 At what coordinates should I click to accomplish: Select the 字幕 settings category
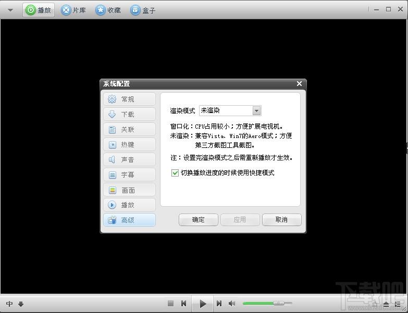(x=129, y=174)
